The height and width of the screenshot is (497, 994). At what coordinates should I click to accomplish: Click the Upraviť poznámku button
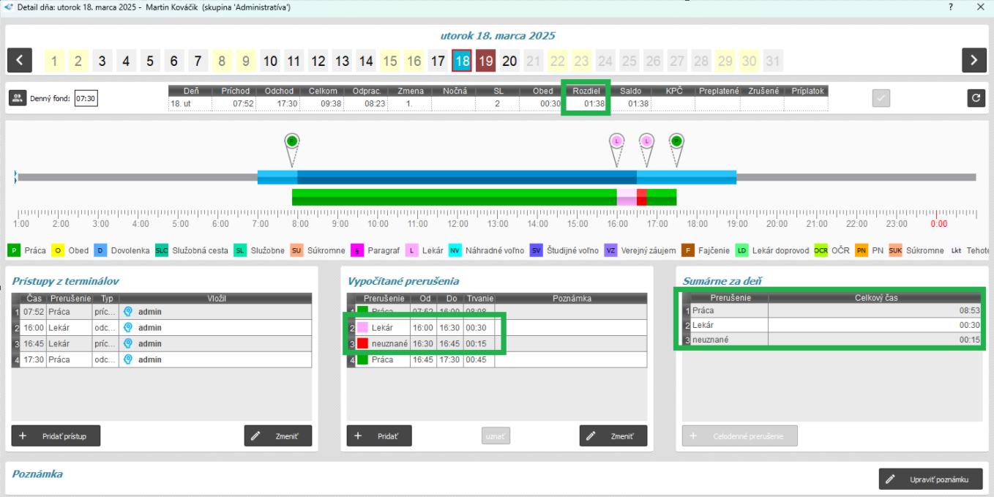930,479
